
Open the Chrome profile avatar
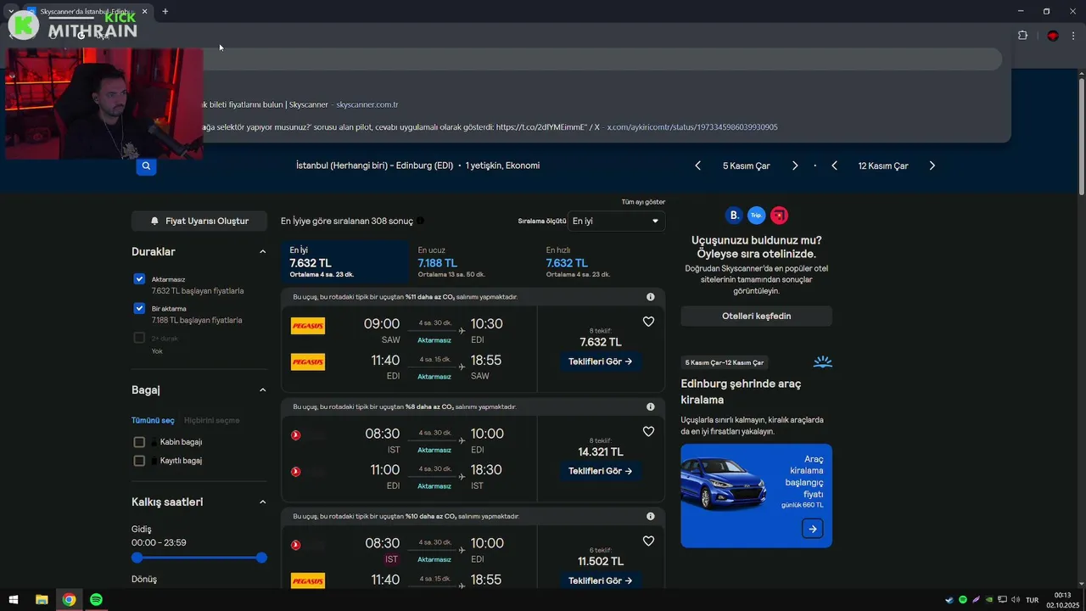[1053, 36]
